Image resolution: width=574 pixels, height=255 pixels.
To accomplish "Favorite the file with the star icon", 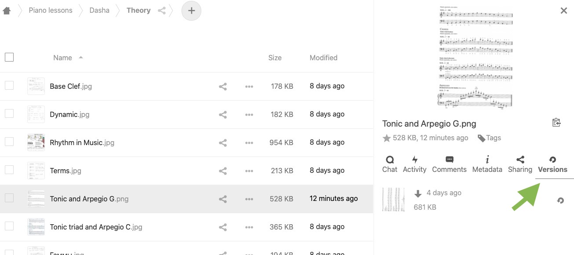I will pyautogui.click(x=387, y=138).
